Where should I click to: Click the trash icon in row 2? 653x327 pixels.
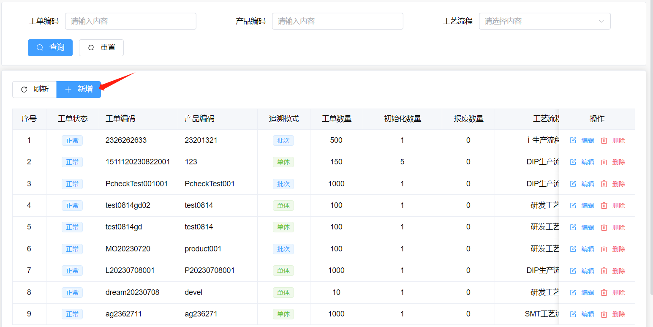click(x=604, y=162)
